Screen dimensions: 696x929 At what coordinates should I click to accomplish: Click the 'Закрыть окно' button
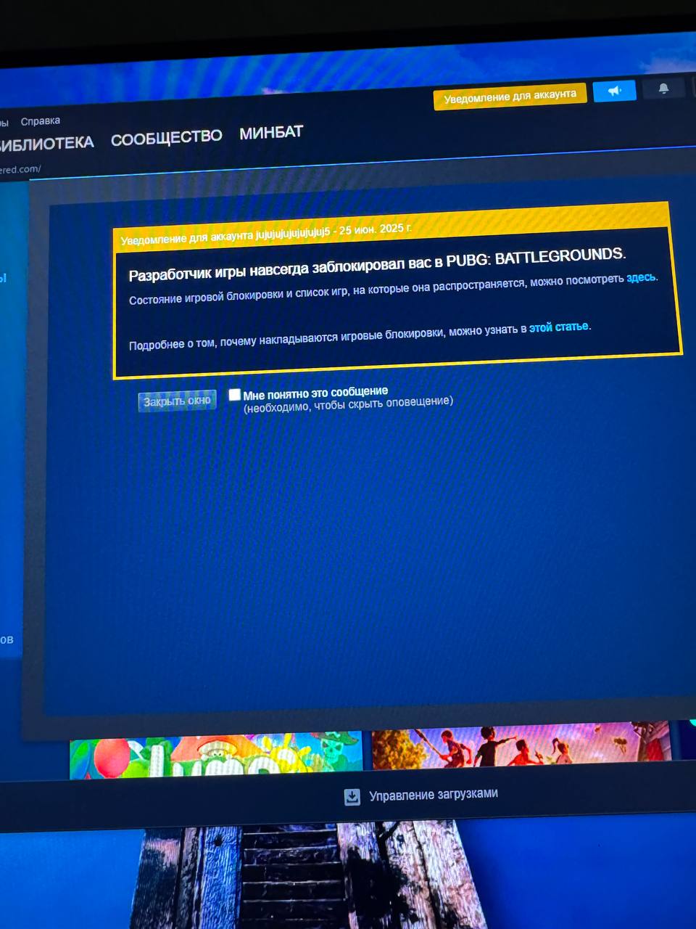[177, 401]
